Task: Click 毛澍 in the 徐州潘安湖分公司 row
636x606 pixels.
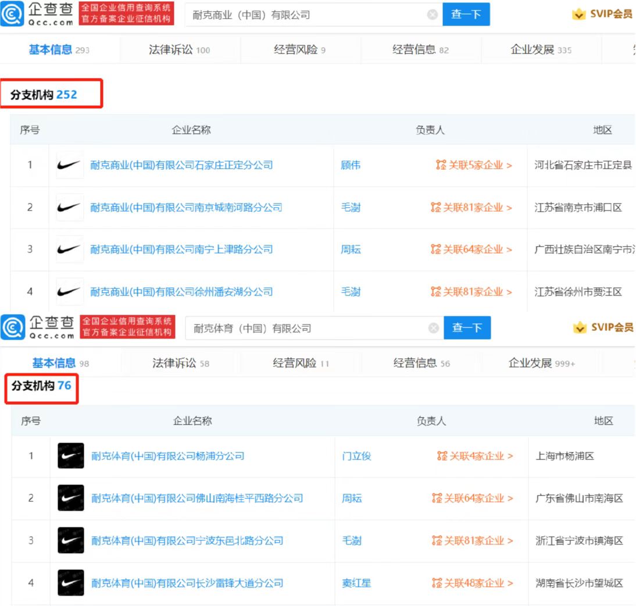Action: tap(351, 292)
